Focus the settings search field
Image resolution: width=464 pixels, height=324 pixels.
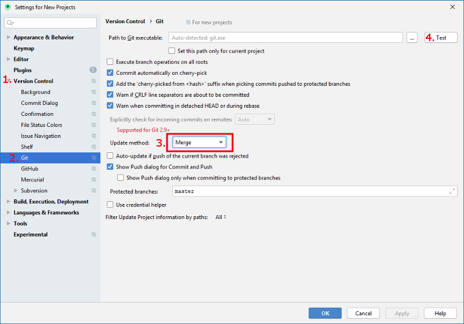pyautogui.click(x=50, y=23)
